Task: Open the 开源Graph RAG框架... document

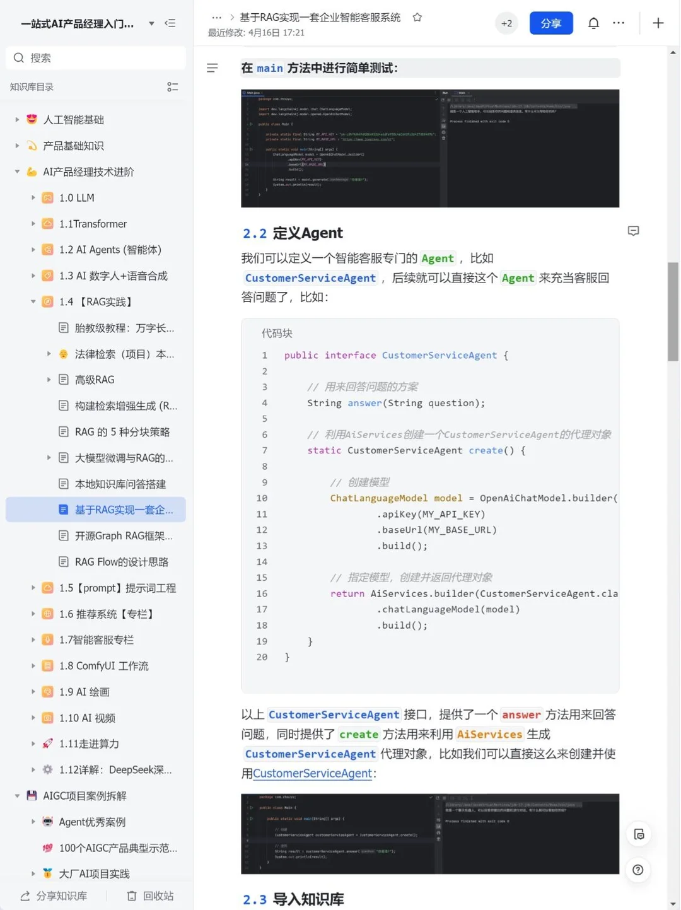Action: click(124, 536)
